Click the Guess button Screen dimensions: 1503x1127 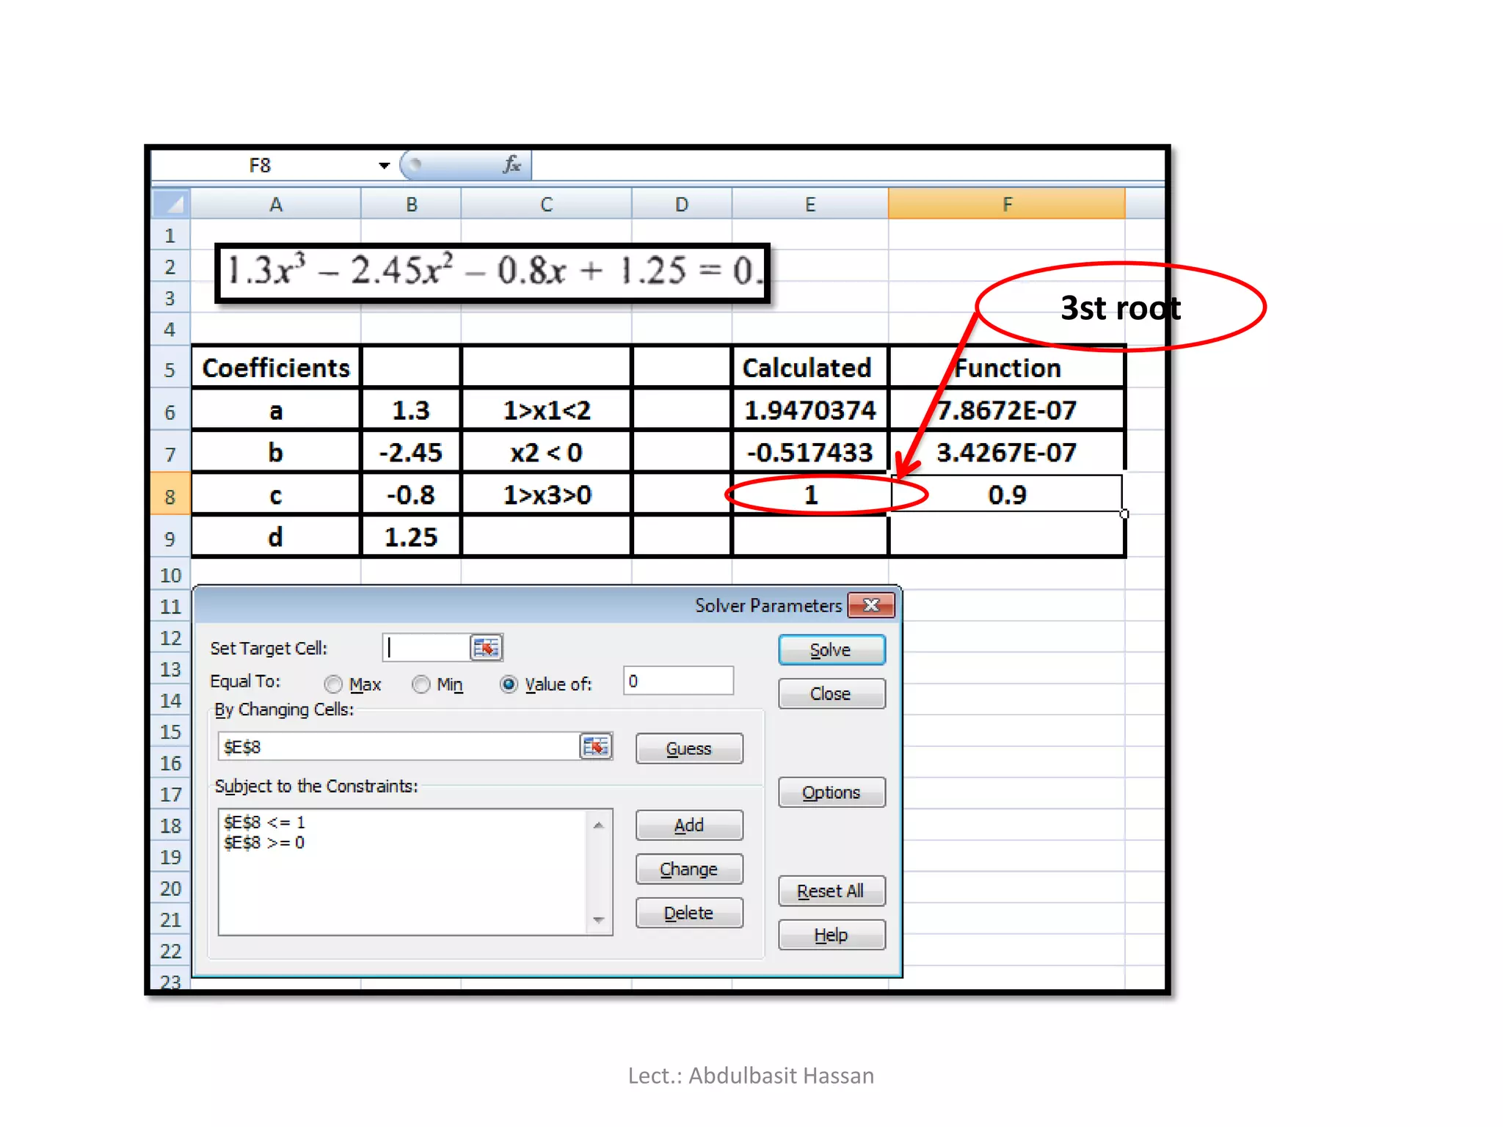coord(688,748)
